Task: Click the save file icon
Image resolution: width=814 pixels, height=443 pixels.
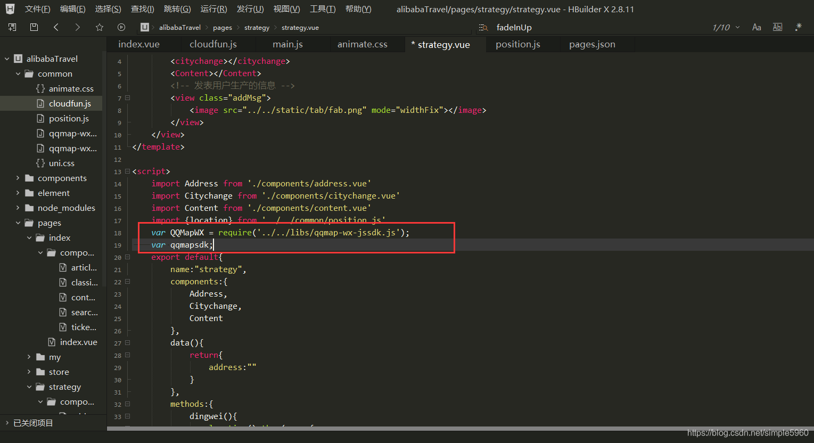Action: [34, 27]
